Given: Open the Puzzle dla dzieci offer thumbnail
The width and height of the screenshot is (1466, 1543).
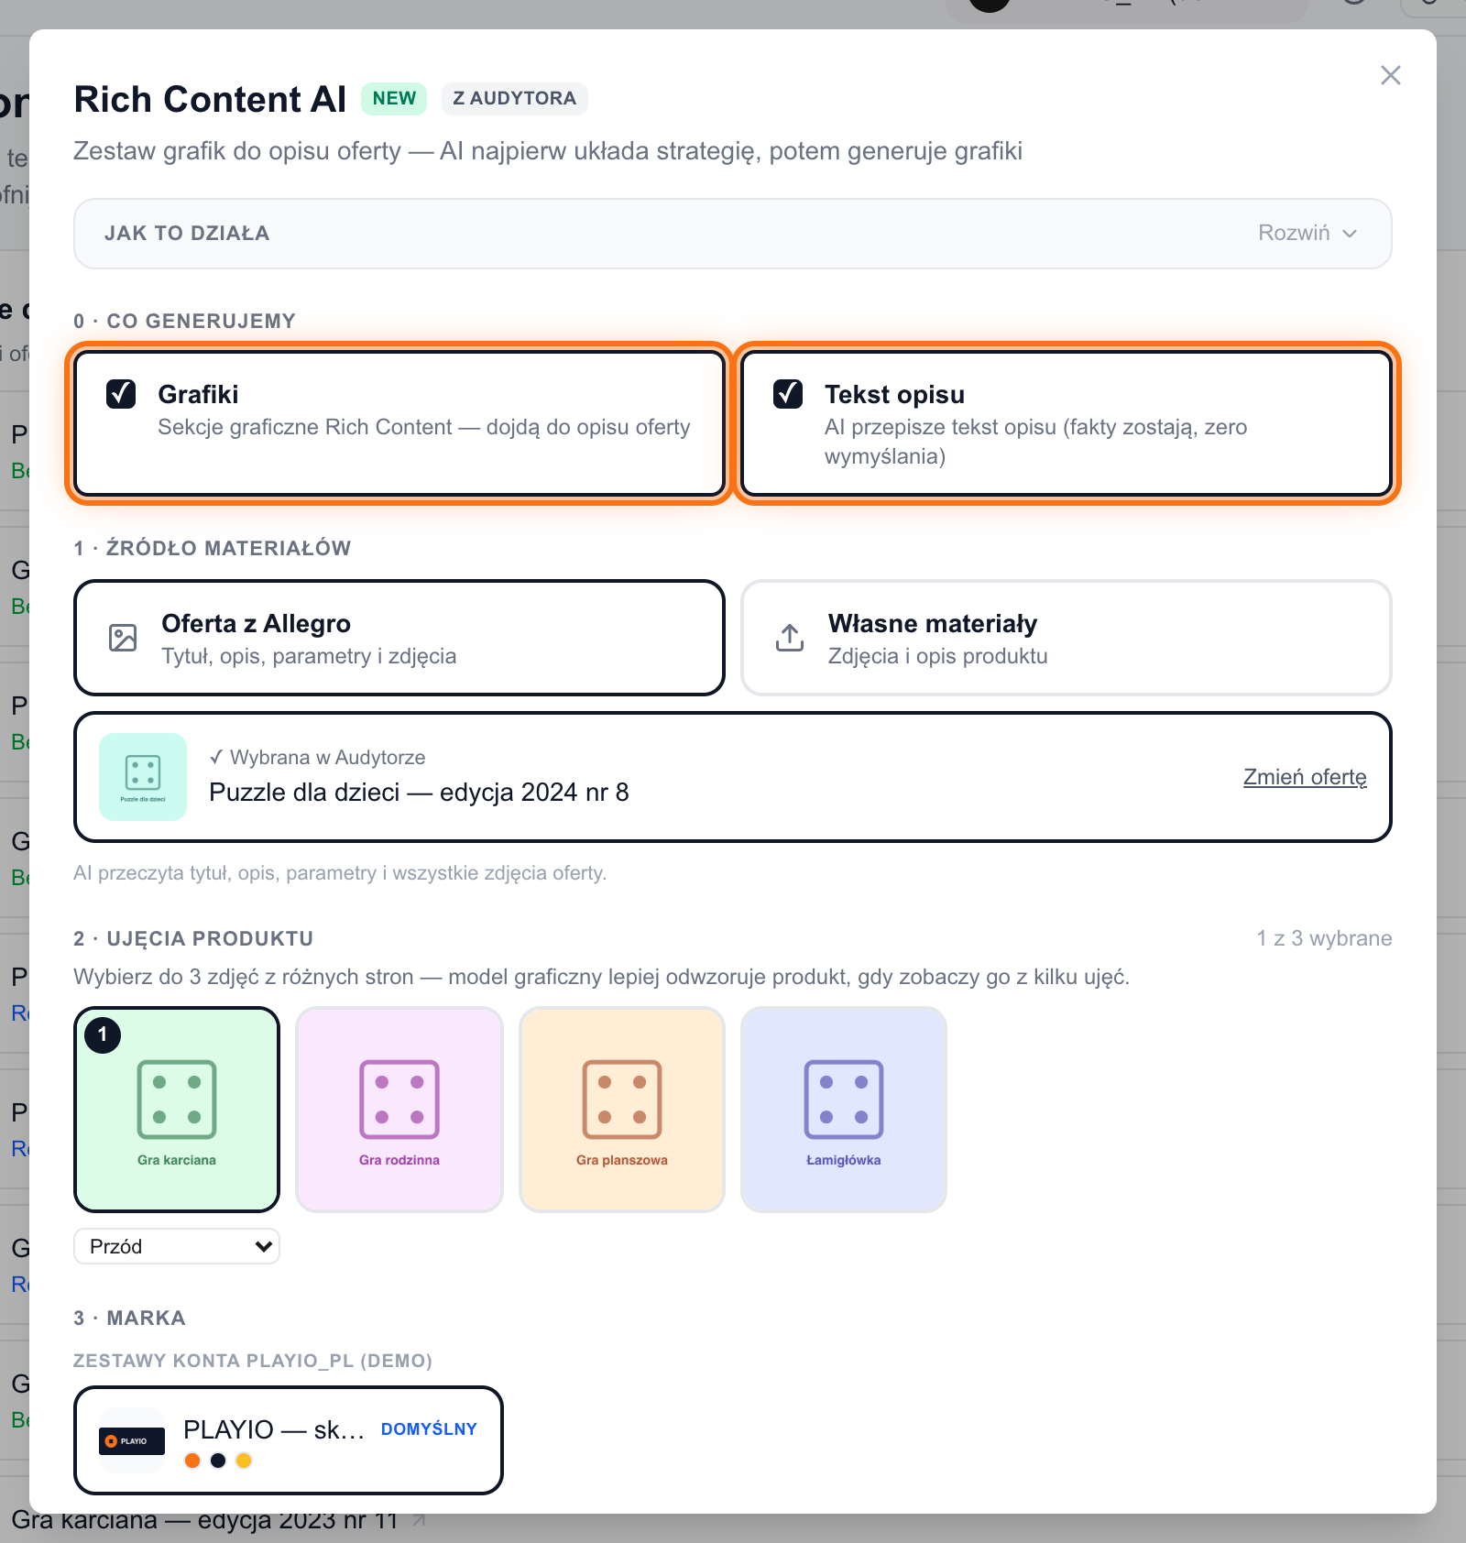Looking at the screenshot, I should tap(143, 777).
